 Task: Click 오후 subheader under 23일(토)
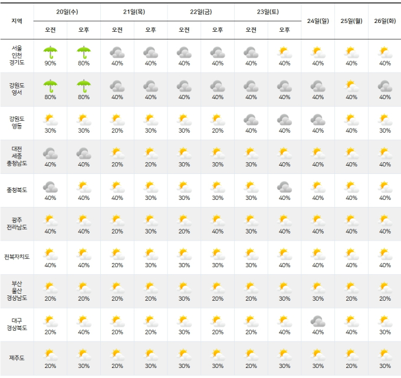point(285,30)
